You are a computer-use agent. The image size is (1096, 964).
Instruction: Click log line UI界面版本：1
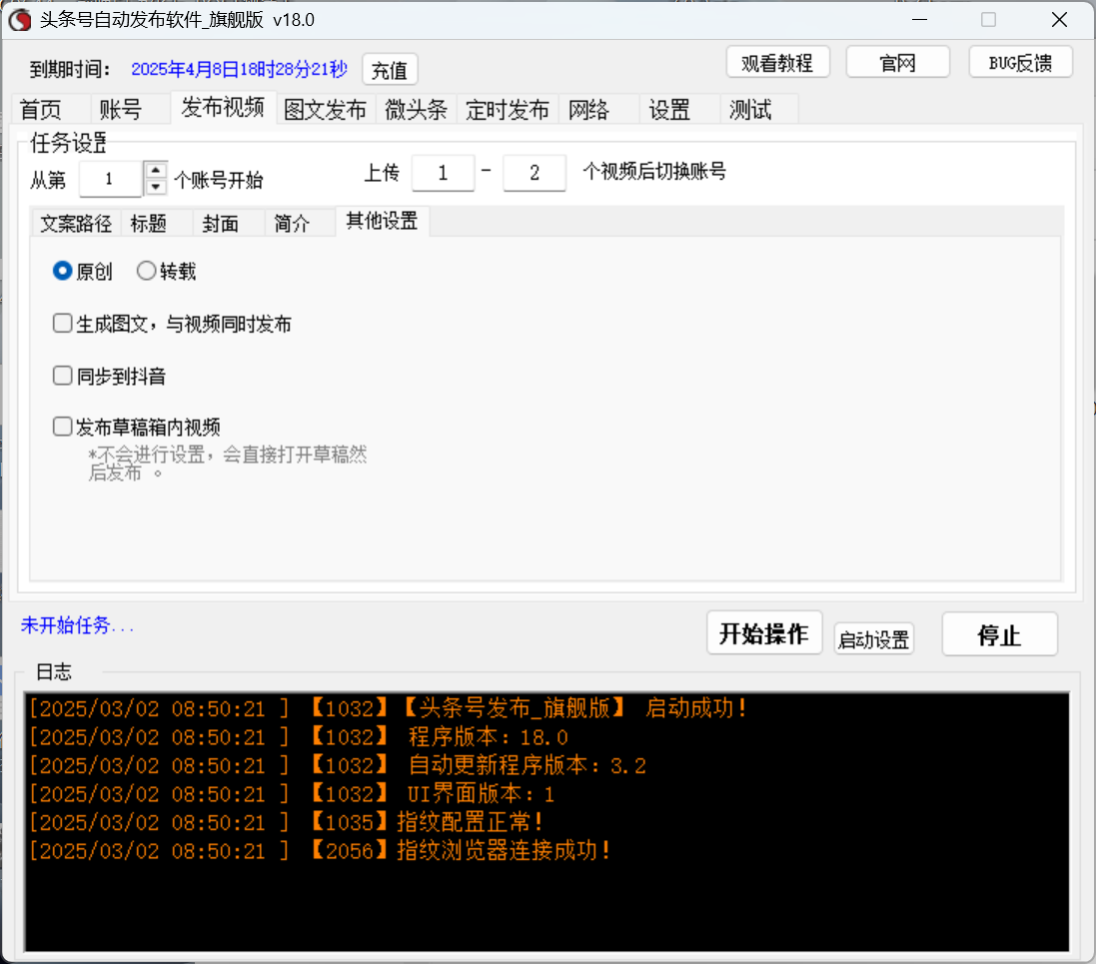pos(292,794)
